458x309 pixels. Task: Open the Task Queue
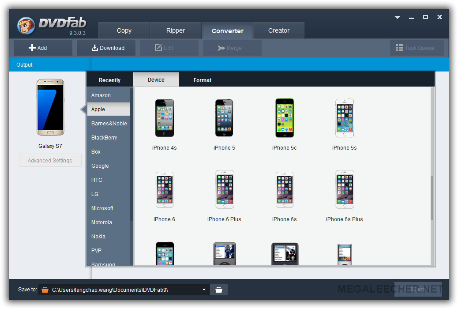[x=417, y=48]
